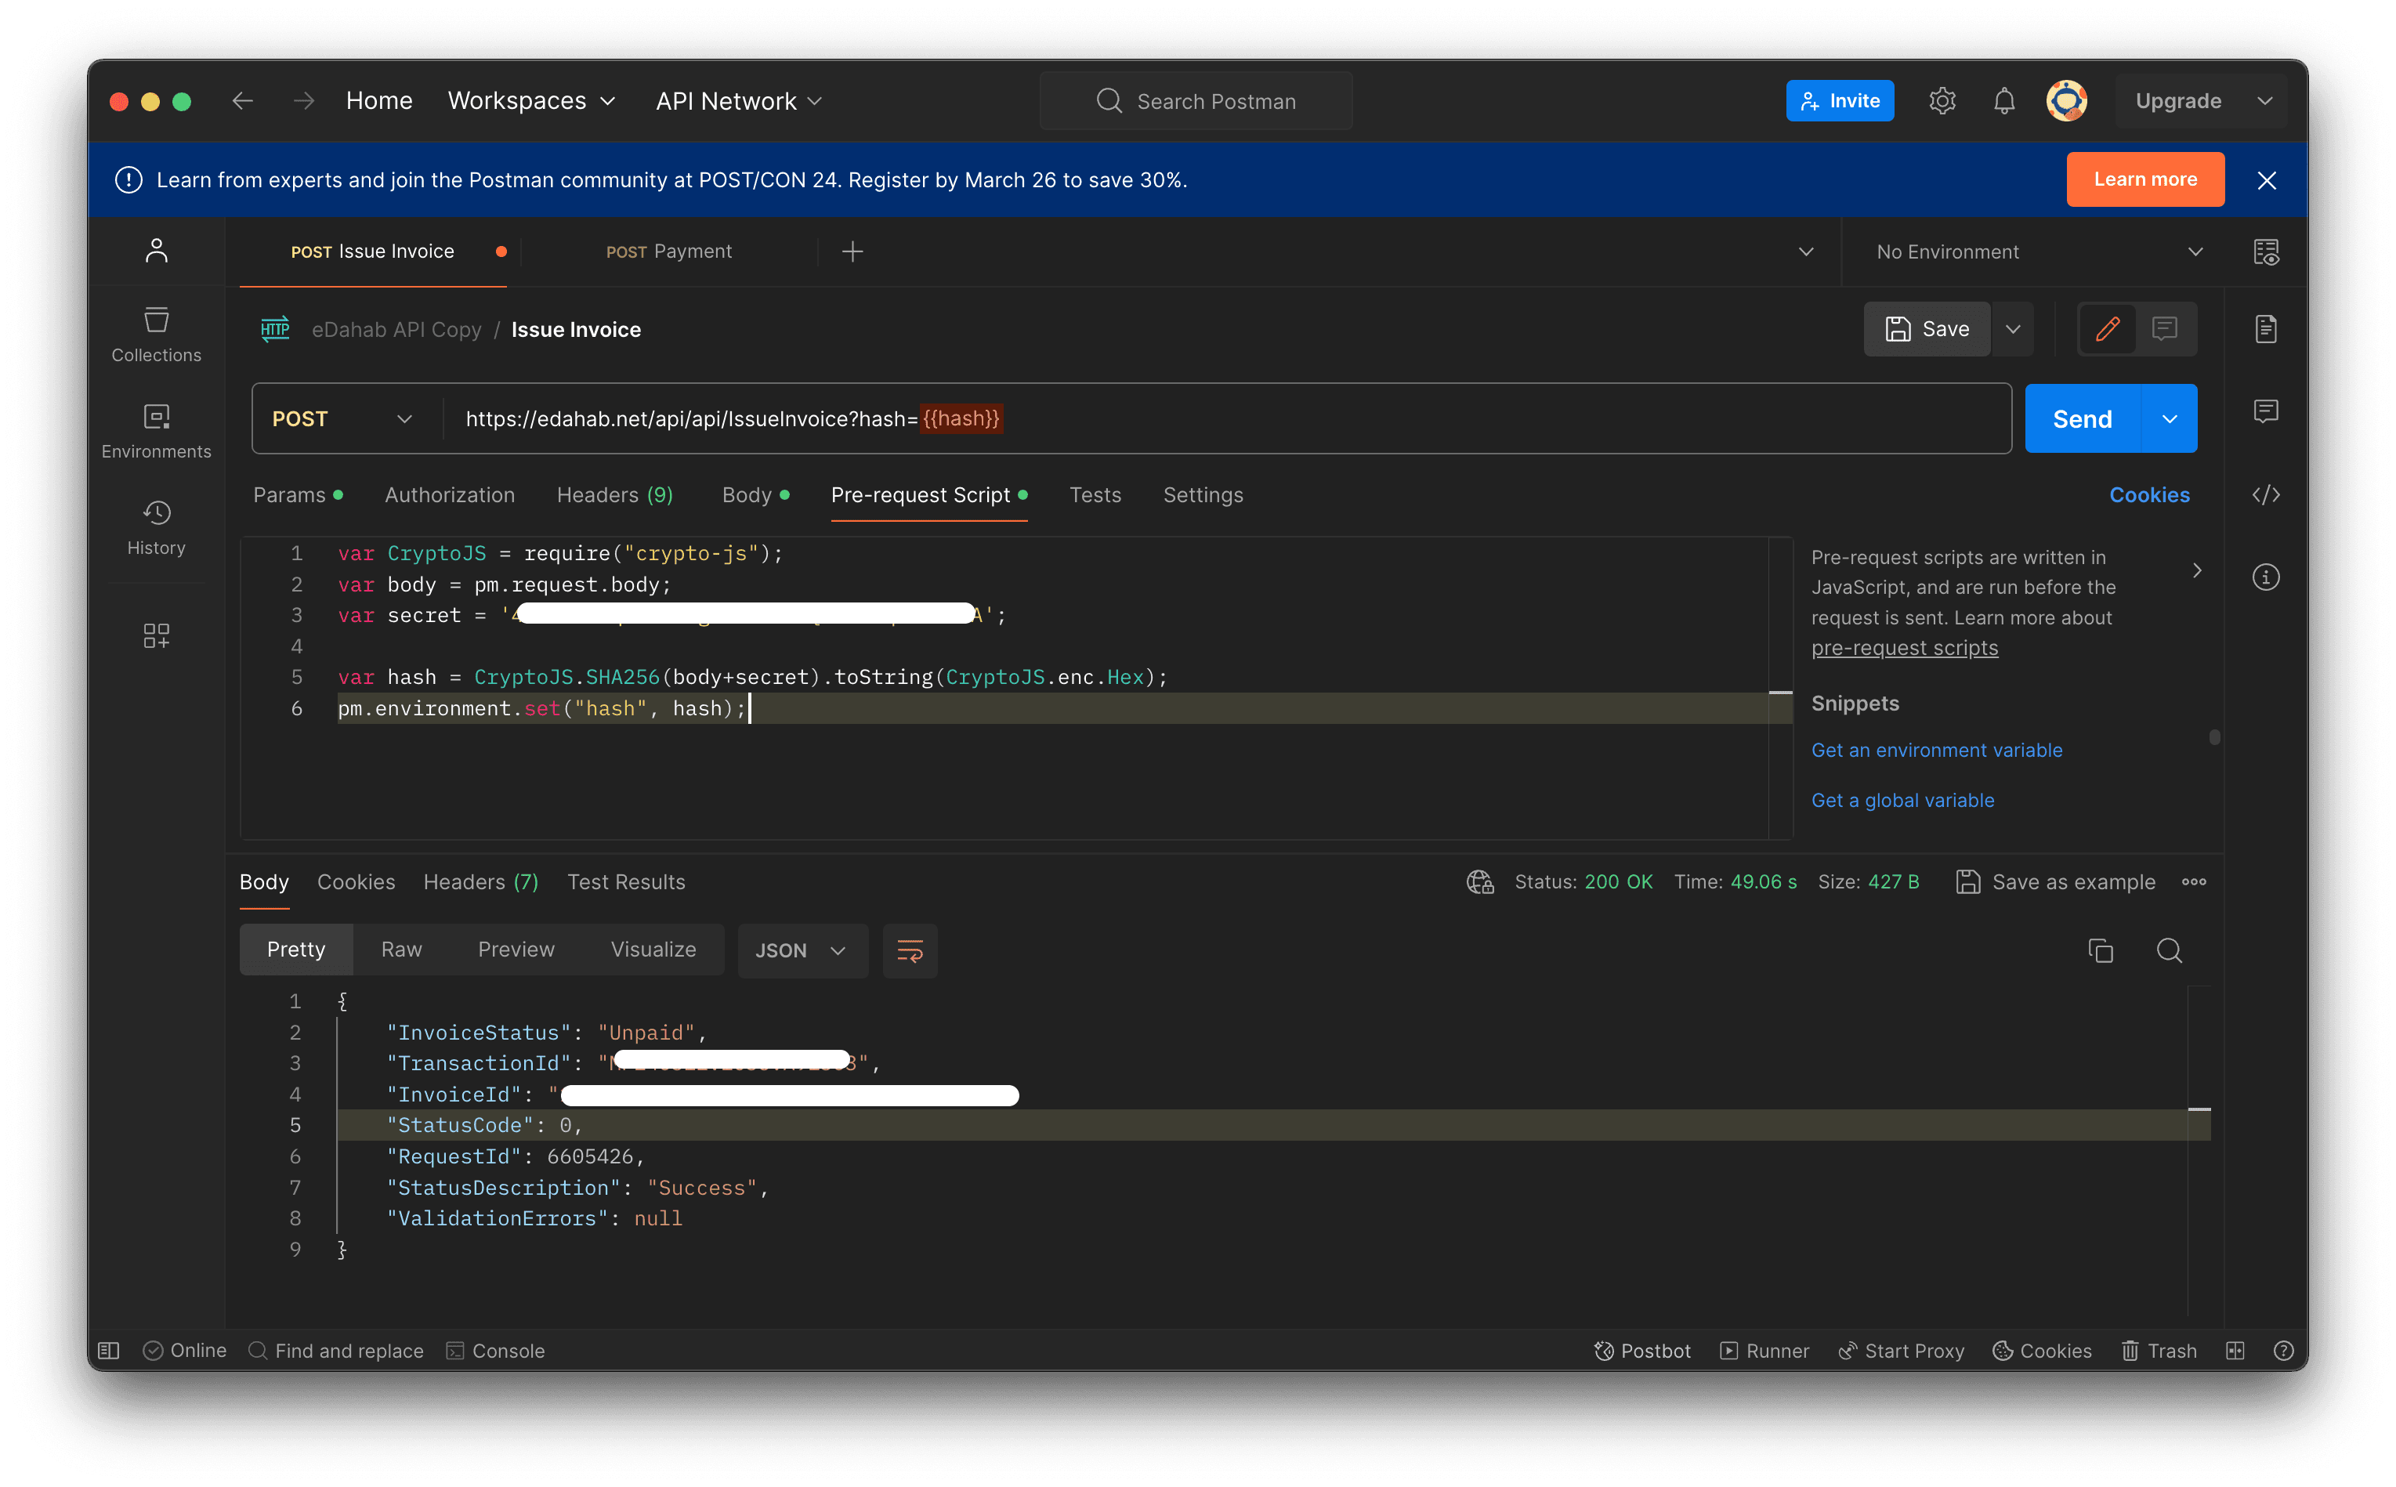Expand the API Network dropdown
The width and height of the screenshot is (2396, 1487).
point(739,100)
